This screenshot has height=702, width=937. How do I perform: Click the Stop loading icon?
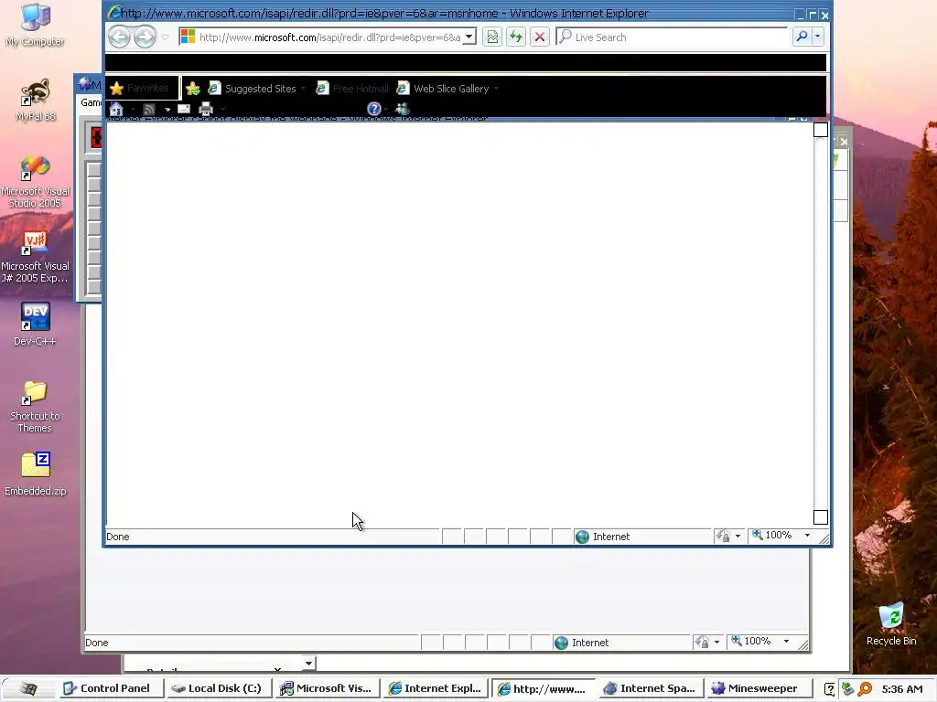(x=540, y=37)
